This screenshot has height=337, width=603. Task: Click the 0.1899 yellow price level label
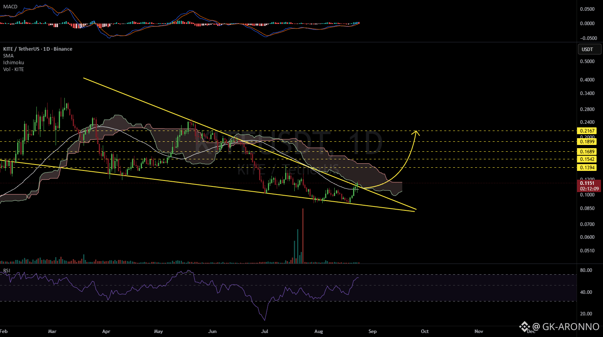point(587,141)
